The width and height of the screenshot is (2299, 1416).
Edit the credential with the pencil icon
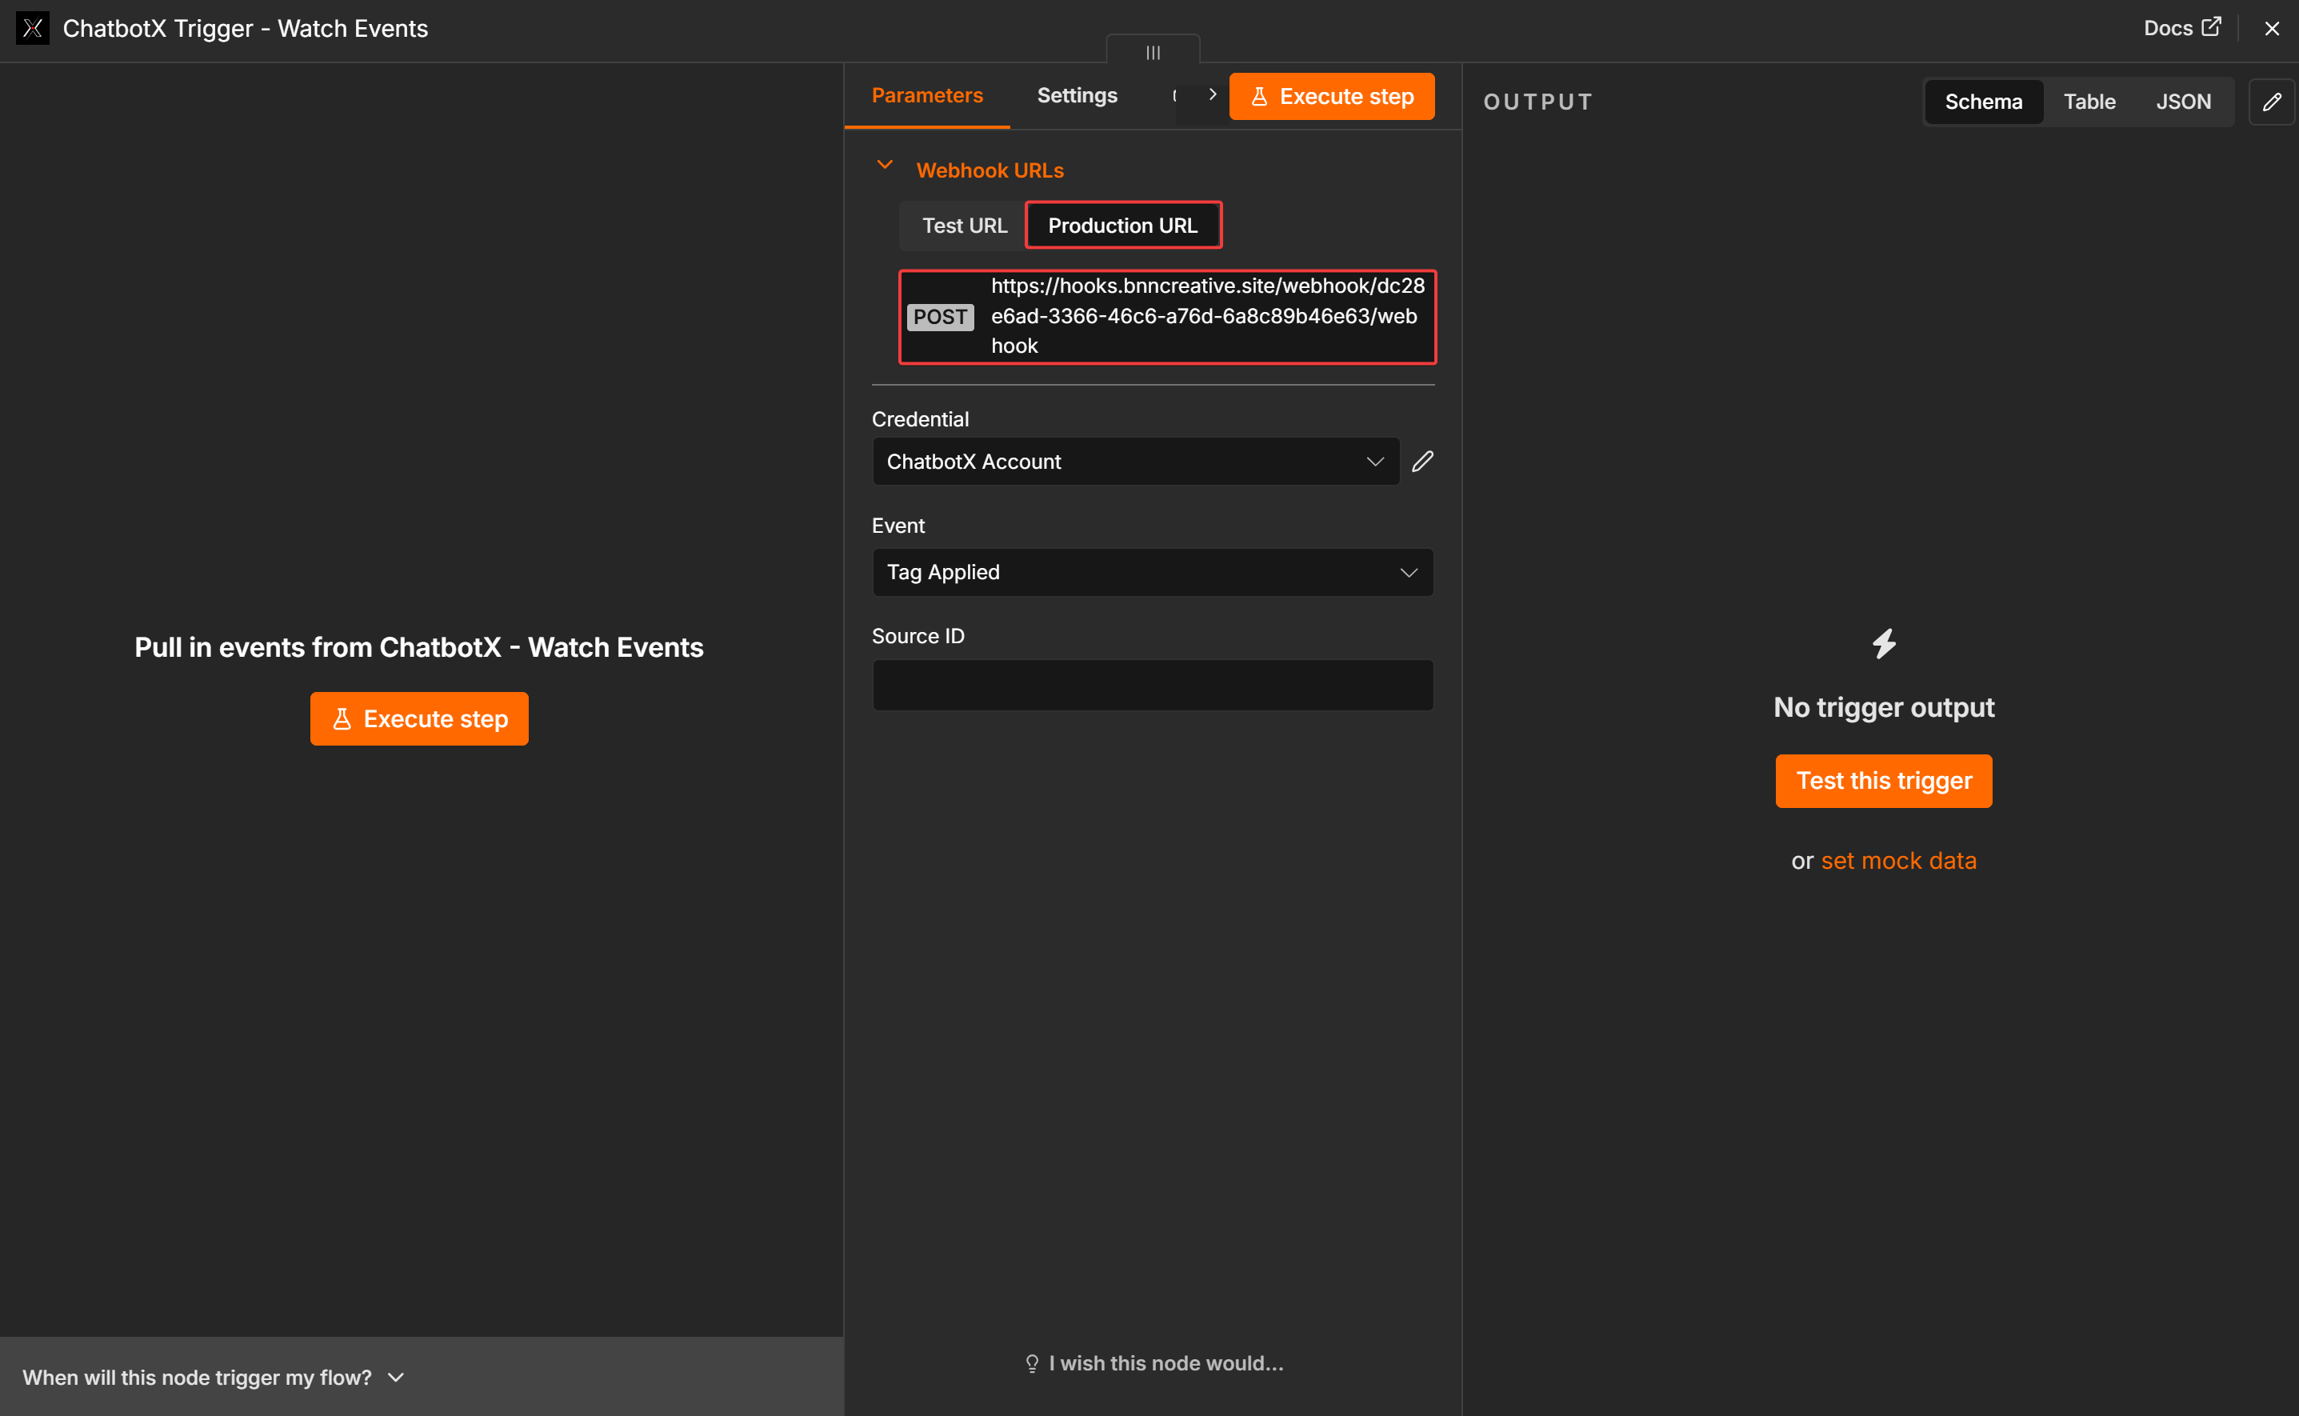[x=1422, y=462]
